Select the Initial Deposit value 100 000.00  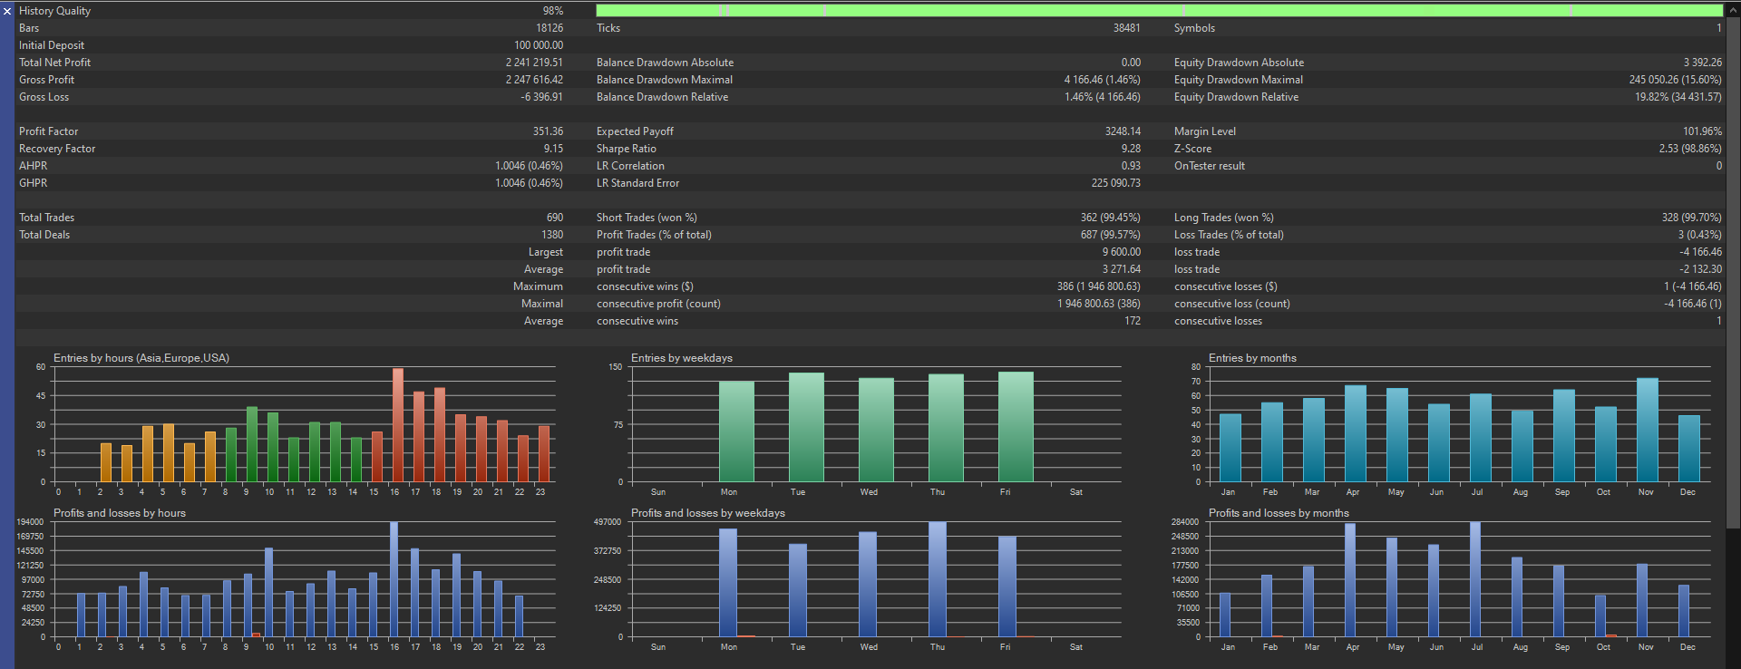(539, 45)
